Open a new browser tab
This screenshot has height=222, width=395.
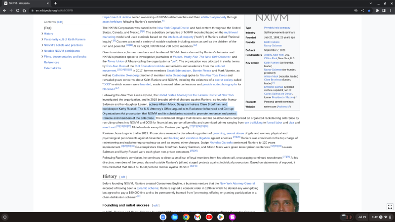(55, 3)
